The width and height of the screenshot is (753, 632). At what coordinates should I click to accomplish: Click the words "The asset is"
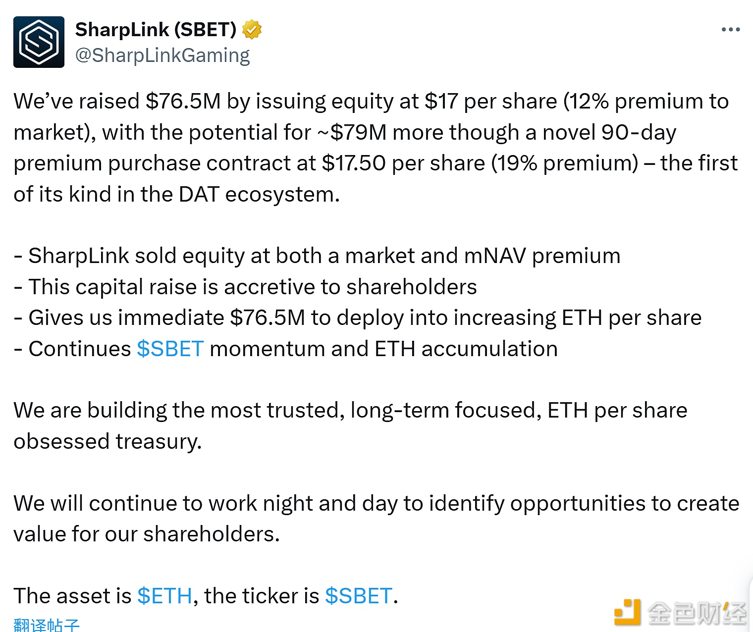tap(72, 595)
